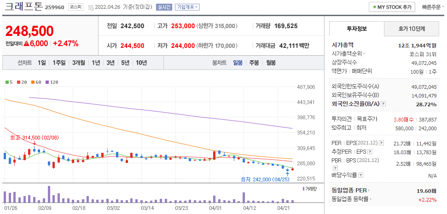Click orange 60-day moving average legend swatch

tap(33, 82)
